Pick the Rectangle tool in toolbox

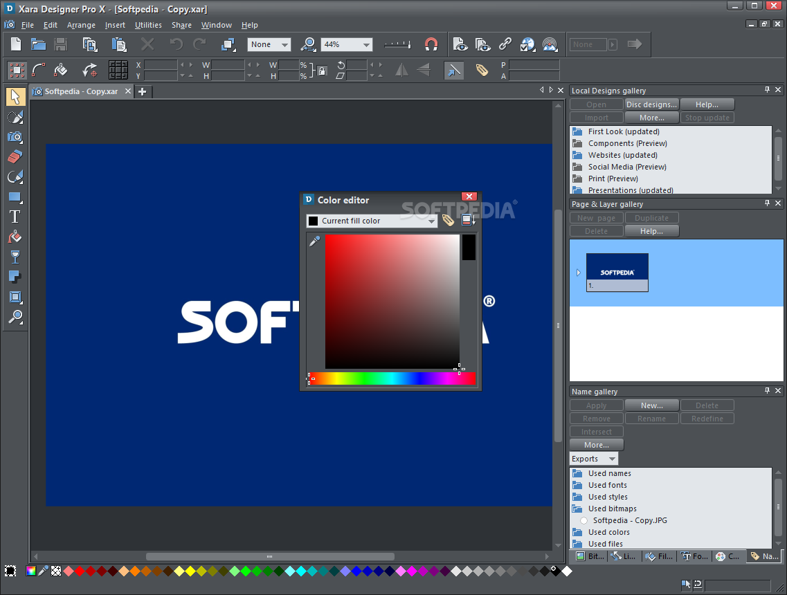(x=15, y=196)
